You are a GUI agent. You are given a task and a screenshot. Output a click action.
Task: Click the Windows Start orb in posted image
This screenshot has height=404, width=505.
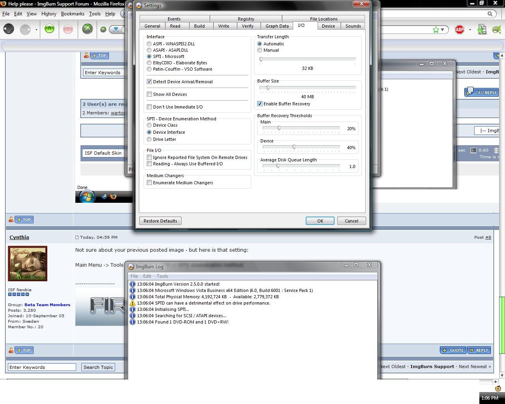(x=87, y=196)
